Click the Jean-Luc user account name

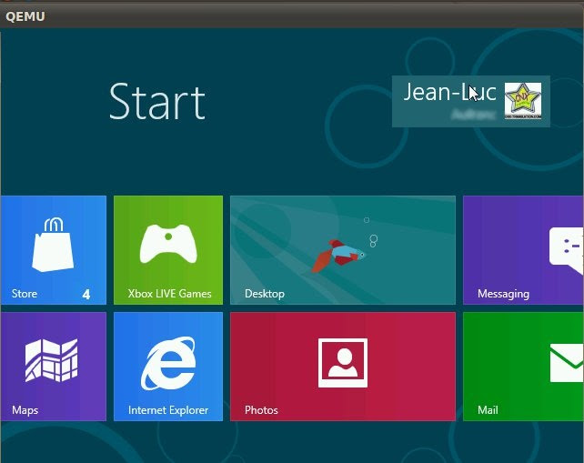[450, 92]
